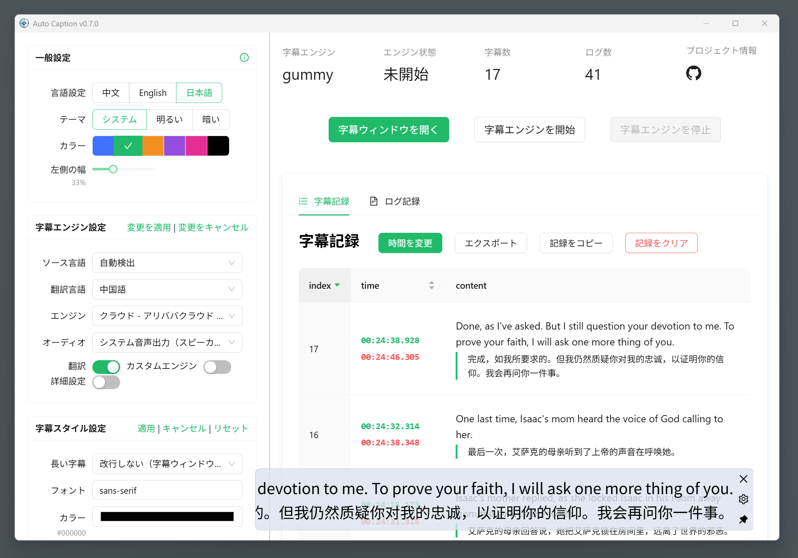
Task: Expand the オーディオ source dropdown
Action: (x=167, y=343)
